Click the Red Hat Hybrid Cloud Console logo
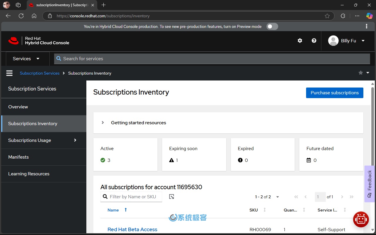This screenshot has height=235, width=376. (39, 41)
